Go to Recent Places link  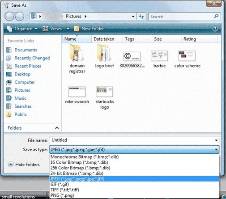tap(28, 66)
